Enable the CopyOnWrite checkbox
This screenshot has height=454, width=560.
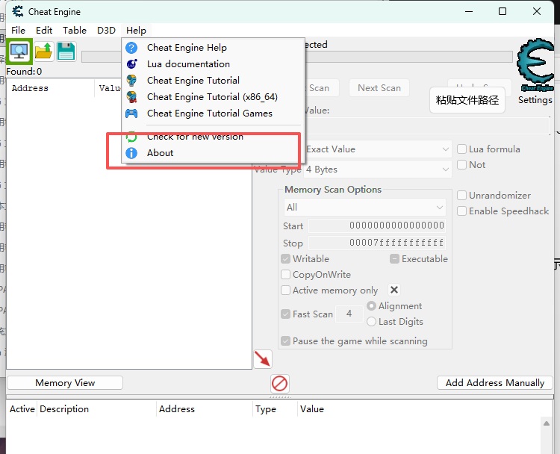(285, 275)
